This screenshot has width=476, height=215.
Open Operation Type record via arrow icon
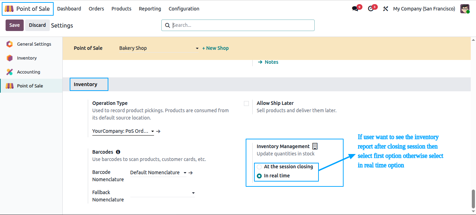(158, 131)
